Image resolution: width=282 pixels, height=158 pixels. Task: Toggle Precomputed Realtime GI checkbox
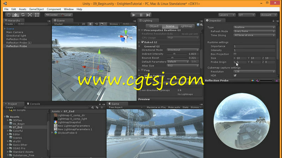pos(142,30)
